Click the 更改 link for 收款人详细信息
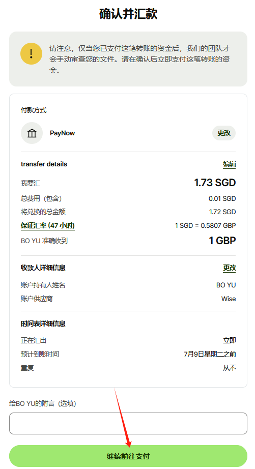Image resolution: width=255 pixels, height=469 pixels. tap(229, 268)
